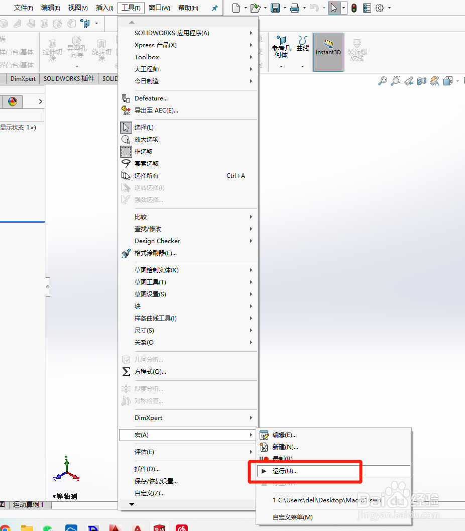Expand the New document dropdown arrow
The height and width of the screenshot is (531, 465).
(246, 8)
